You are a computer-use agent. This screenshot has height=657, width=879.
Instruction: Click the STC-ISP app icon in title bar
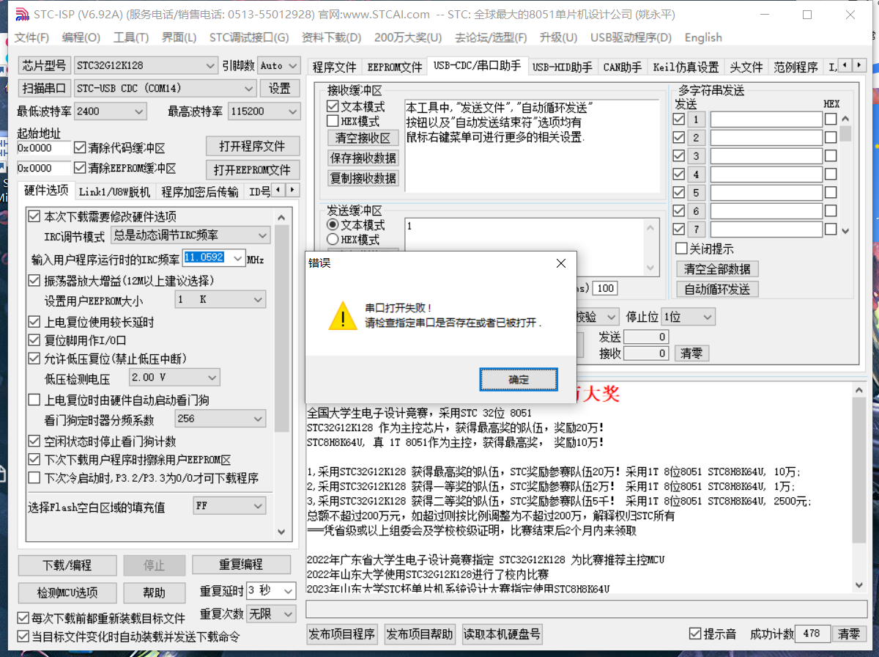tap(21, 14)
